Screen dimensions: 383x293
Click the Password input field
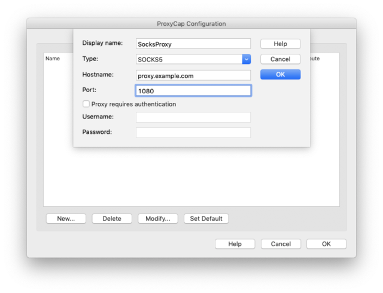coord(193,133)
